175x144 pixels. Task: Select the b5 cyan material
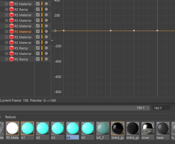click(87, 128)
